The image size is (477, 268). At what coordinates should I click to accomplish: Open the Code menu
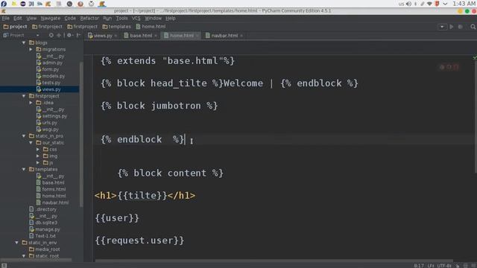click(70, 18)
